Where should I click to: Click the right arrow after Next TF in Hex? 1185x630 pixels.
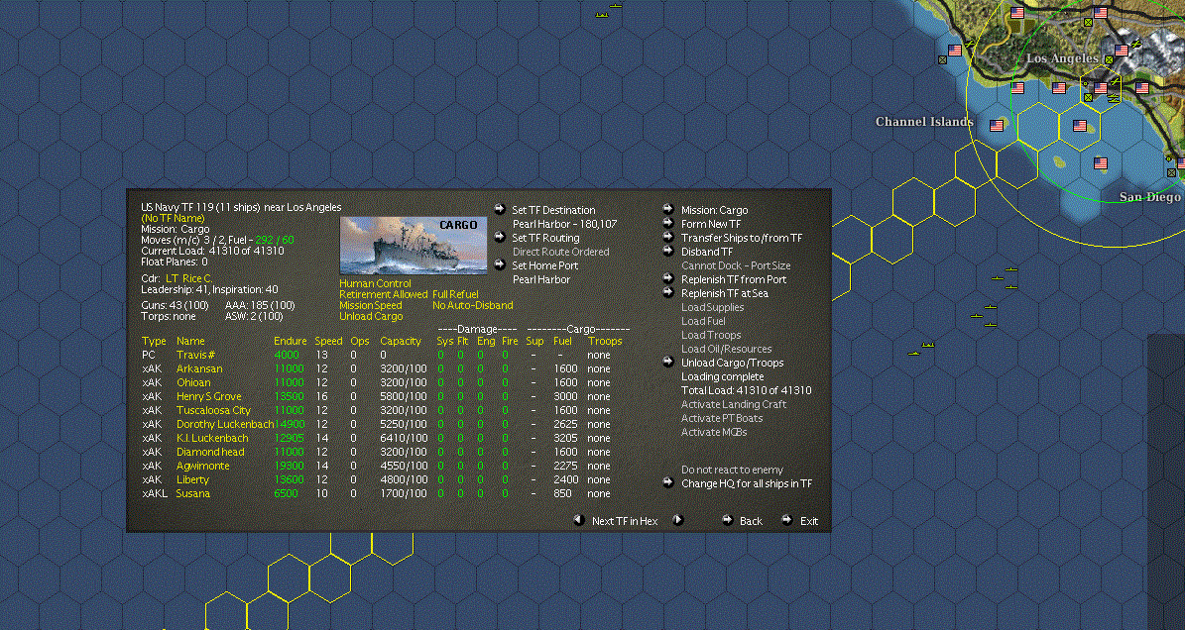(x=678, y=520)
